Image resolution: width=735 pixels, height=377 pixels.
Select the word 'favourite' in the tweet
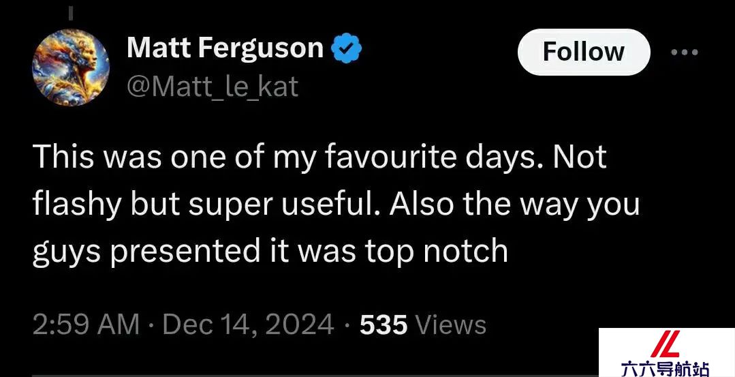coord(390,157)
